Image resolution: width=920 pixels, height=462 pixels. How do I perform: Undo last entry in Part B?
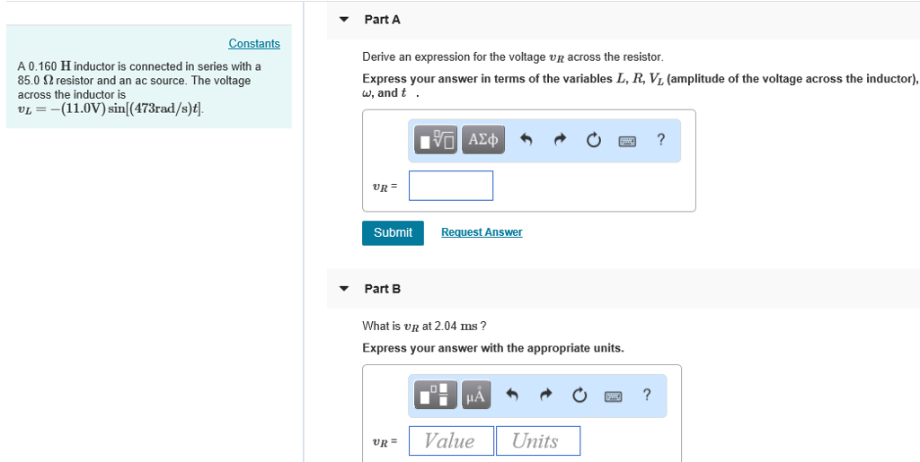tap(513, 395)
